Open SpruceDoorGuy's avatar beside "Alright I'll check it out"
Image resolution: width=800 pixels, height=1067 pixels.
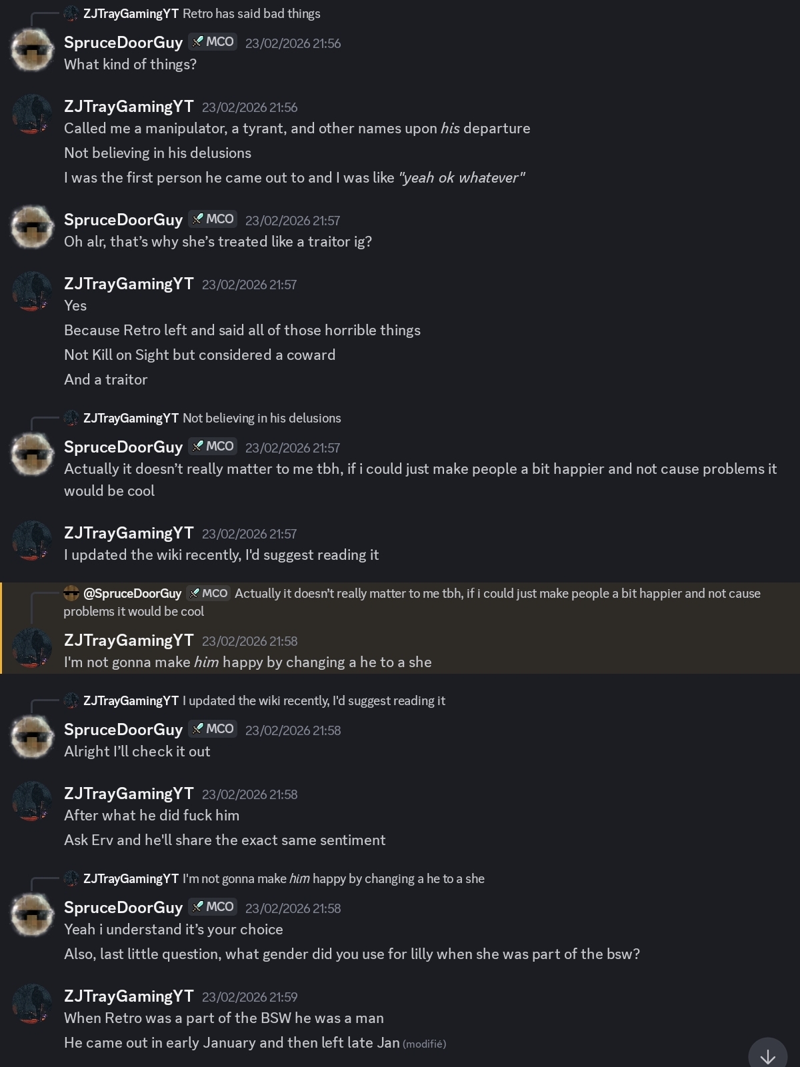click(32, 737)
